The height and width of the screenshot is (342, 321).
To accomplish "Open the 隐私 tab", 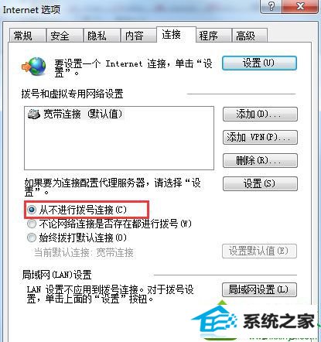I will tap(101, 36).
